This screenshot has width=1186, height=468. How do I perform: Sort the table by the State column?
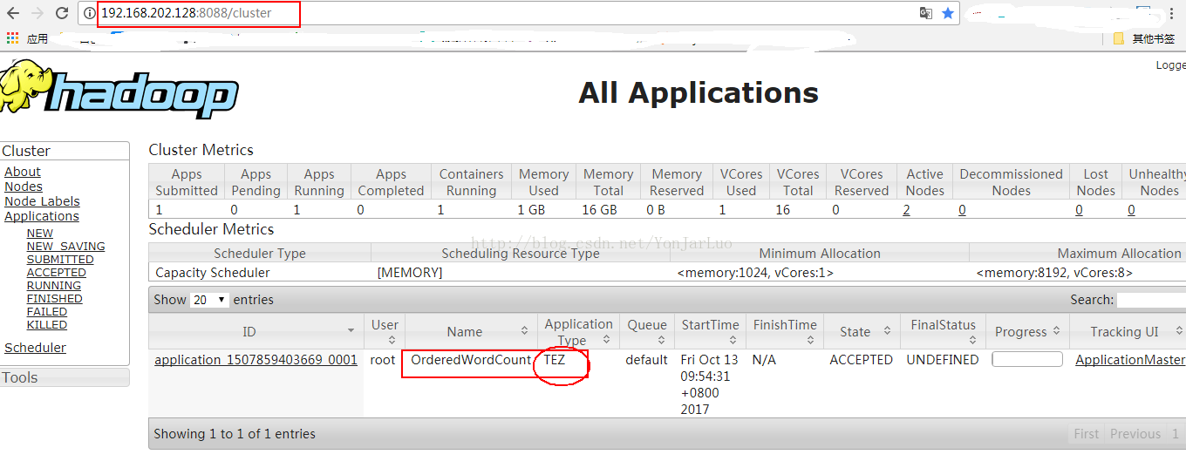[x=862, y=332]
